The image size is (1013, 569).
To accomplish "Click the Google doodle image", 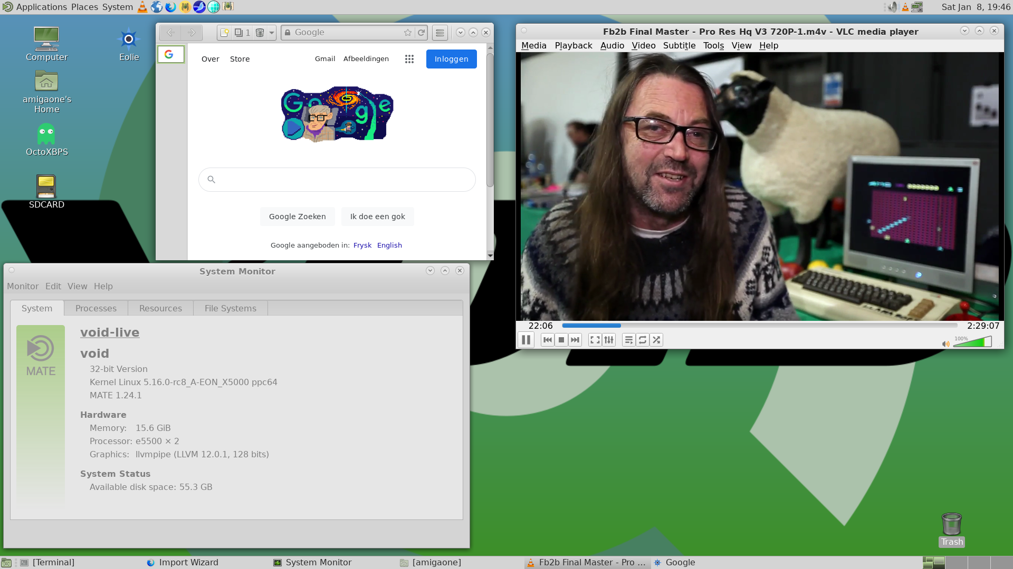I will tap(337, 114).
